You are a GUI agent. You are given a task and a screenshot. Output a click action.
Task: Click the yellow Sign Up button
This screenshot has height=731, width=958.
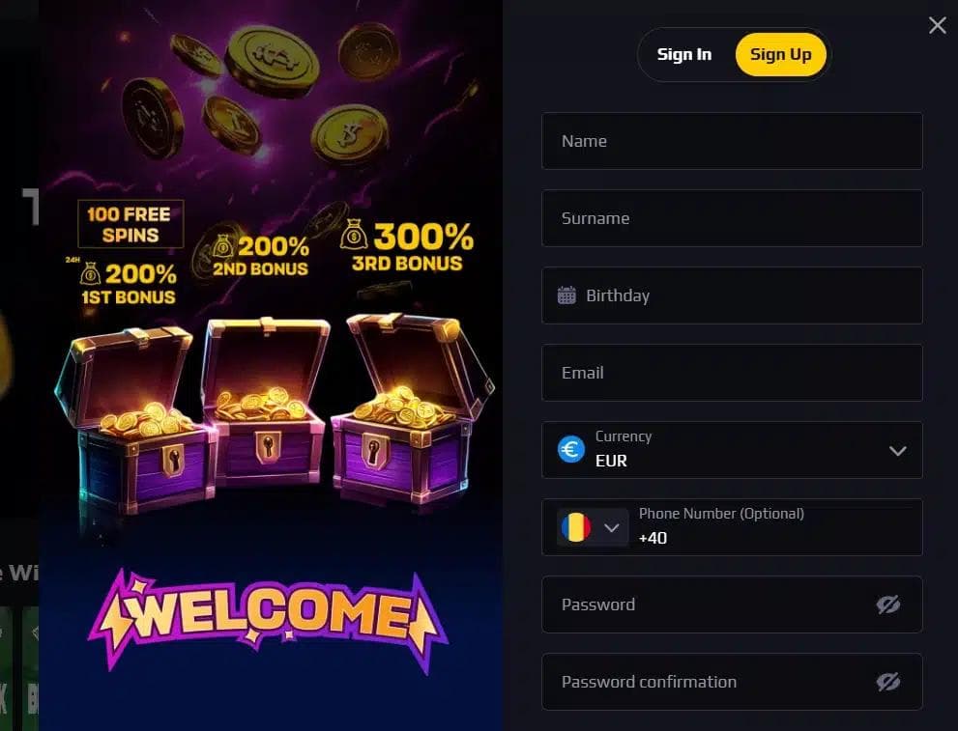[x=780, y=54]
